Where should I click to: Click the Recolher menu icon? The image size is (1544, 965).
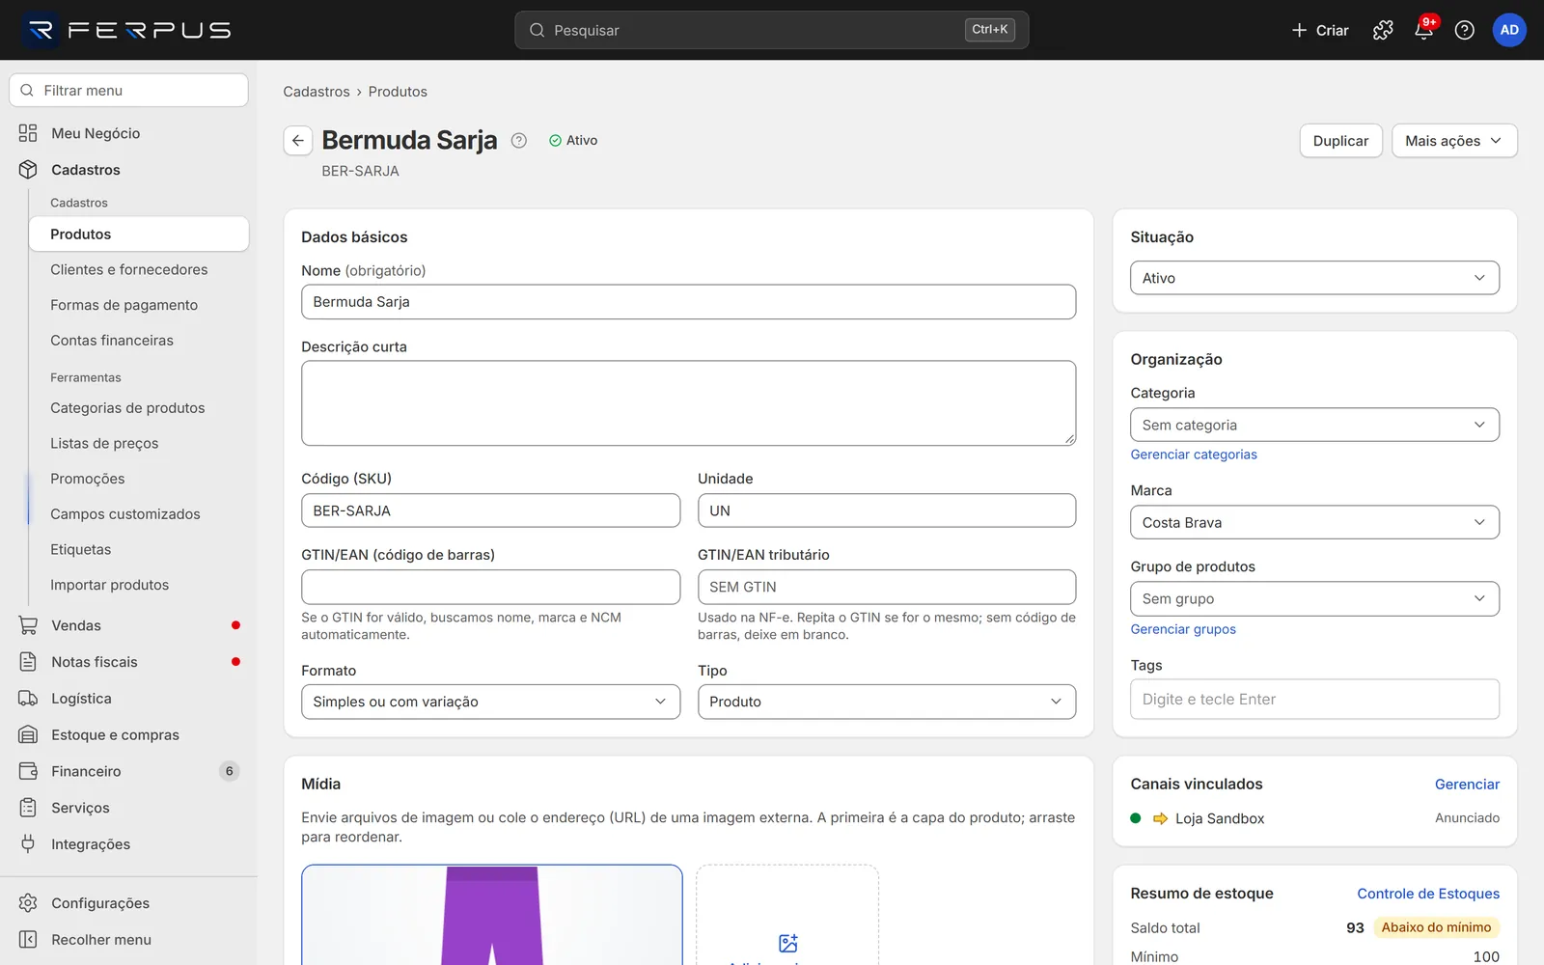[x=28, y=940]
